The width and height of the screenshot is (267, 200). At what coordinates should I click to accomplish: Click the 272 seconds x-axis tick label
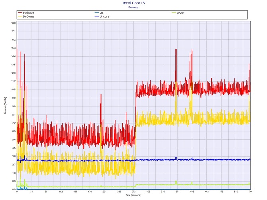tap(133, 192)
